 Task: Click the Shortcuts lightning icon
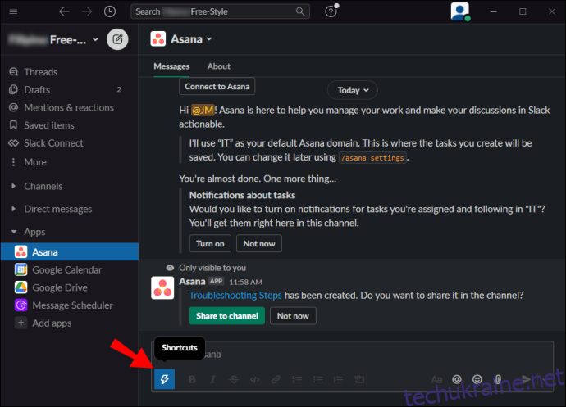[x=164, y=379]
